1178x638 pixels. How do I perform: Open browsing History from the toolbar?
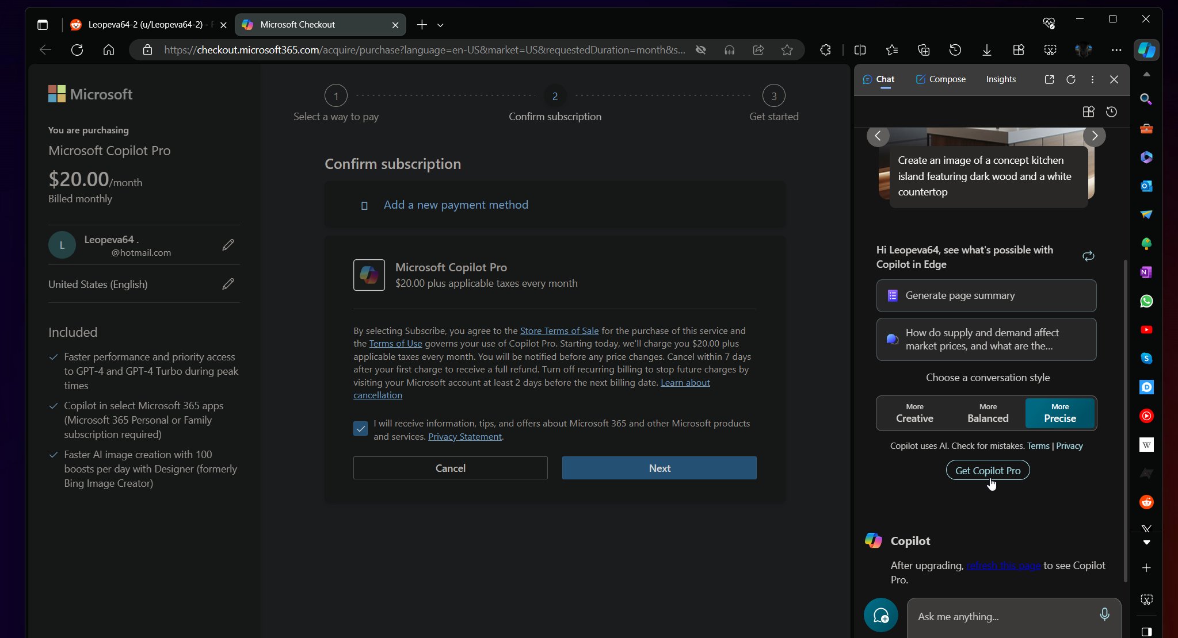click(x=955, y=50)
